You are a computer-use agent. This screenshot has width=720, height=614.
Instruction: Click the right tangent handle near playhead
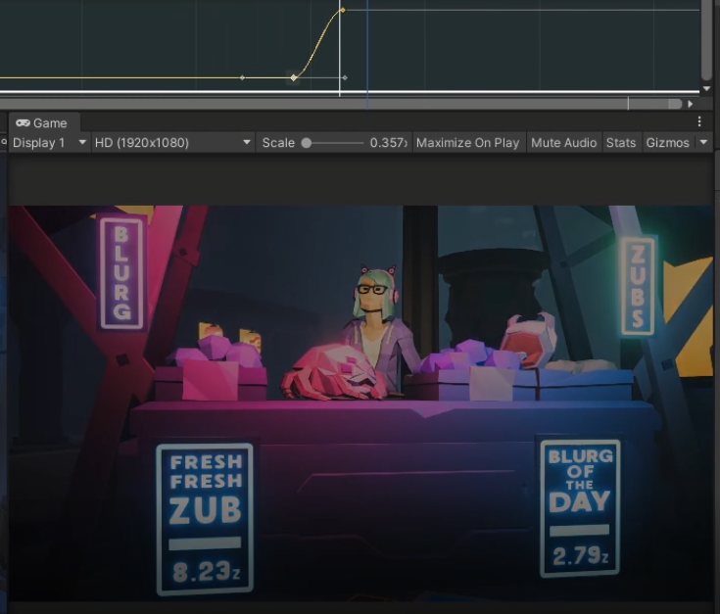pyautogui.click(x=345, y=78)
